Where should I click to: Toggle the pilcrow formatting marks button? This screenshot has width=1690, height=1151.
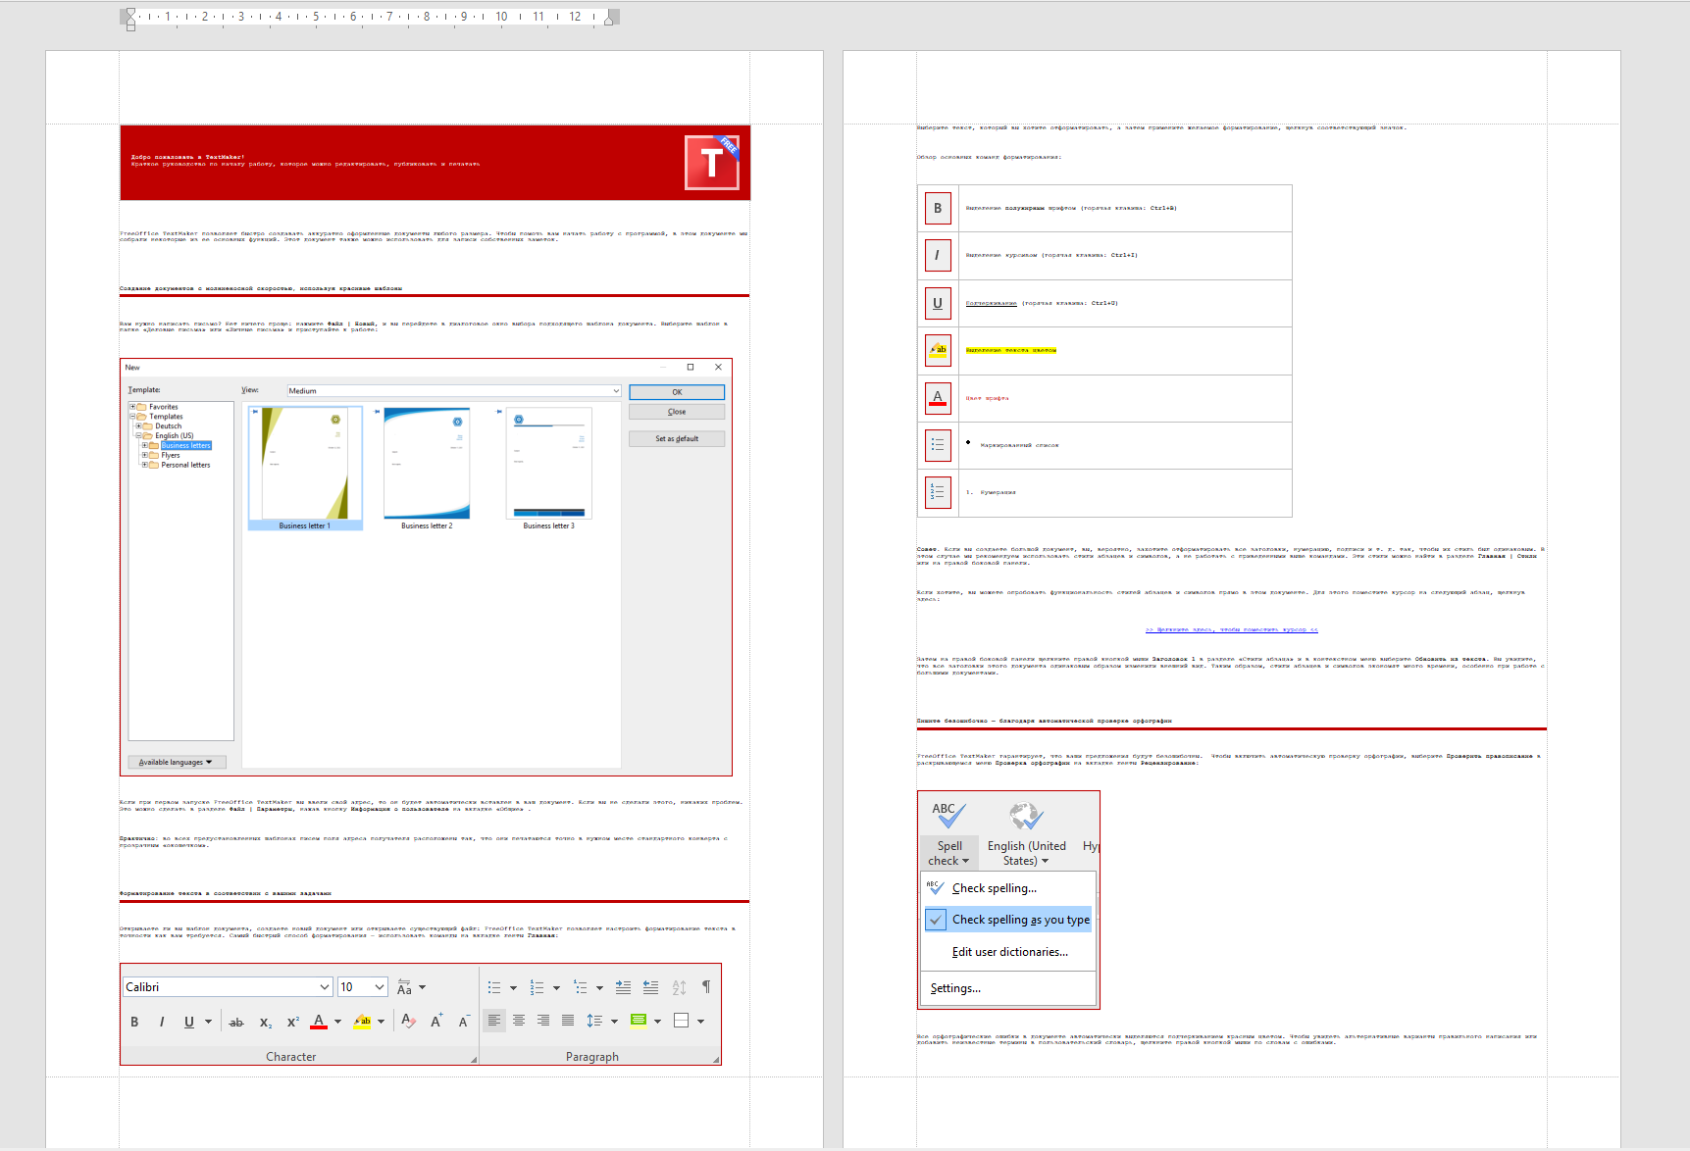(706, 987)
